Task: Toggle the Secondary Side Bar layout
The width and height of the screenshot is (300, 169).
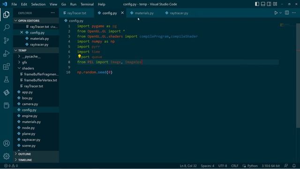Action: point(269,4)
